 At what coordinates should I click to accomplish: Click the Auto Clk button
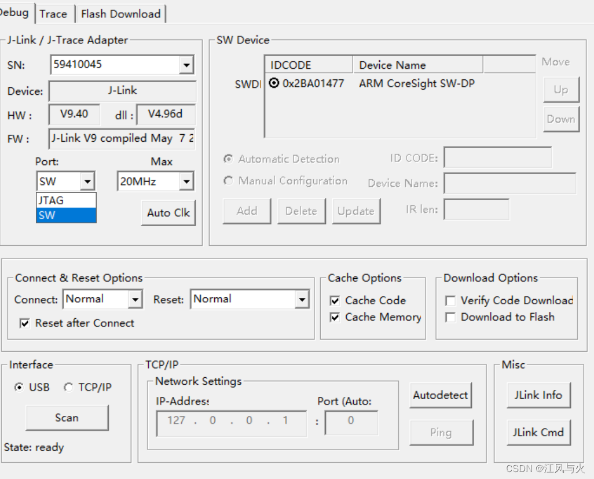168,212
